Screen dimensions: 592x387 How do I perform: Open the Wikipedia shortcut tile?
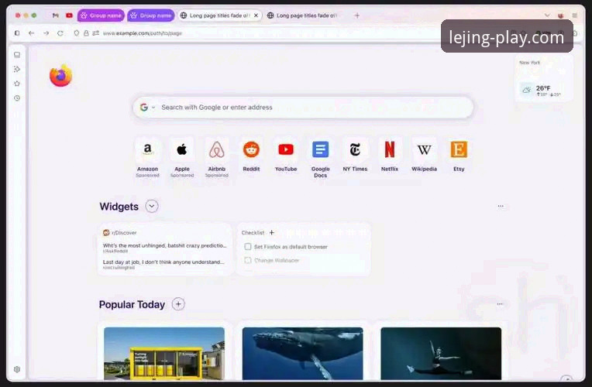[424, 156]
